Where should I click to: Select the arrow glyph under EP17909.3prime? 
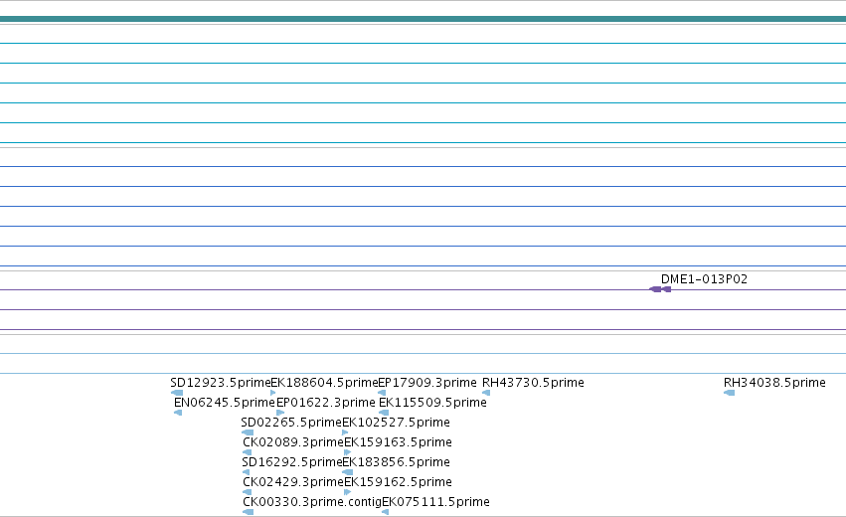(382, 393)
